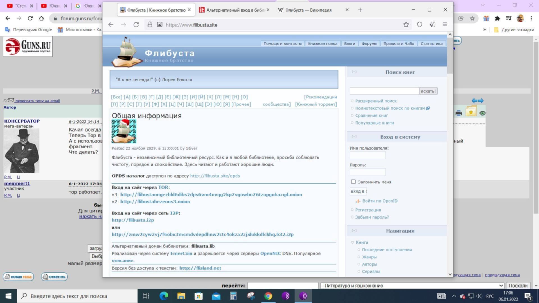Expand the Chrome bookmarks overflow chevron
539x303 pixels.
[484, 29]
